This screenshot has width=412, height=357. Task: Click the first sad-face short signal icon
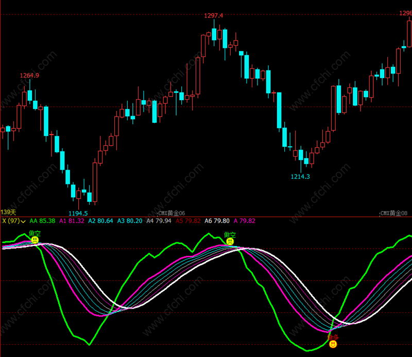(35, 240)
